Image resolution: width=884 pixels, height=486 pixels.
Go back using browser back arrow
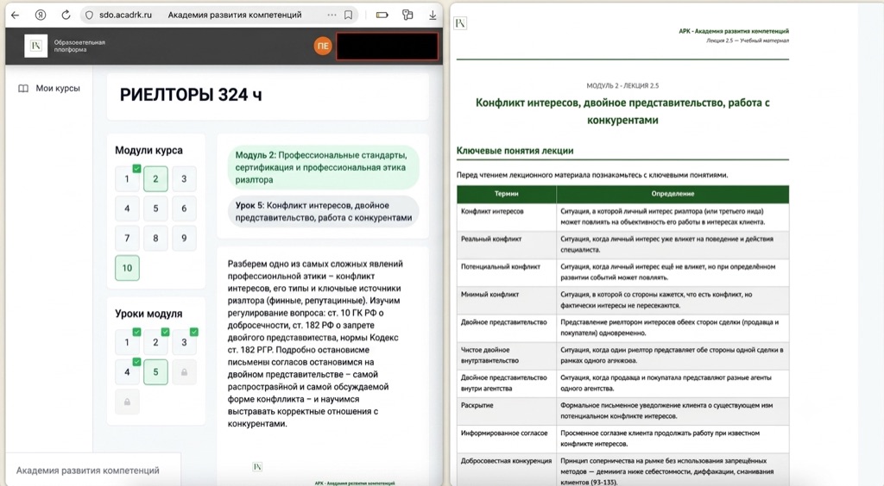[x=16, y=16]
